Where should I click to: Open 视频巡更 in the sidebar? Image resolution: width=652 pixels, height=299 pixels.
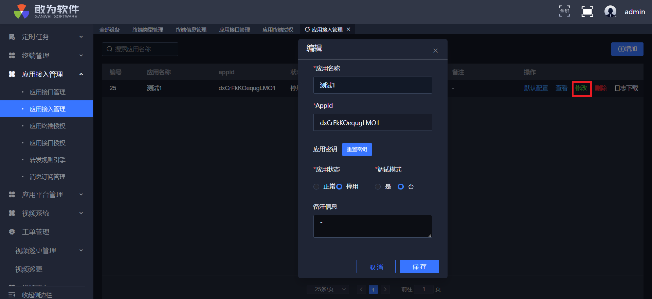coord(29,269)
